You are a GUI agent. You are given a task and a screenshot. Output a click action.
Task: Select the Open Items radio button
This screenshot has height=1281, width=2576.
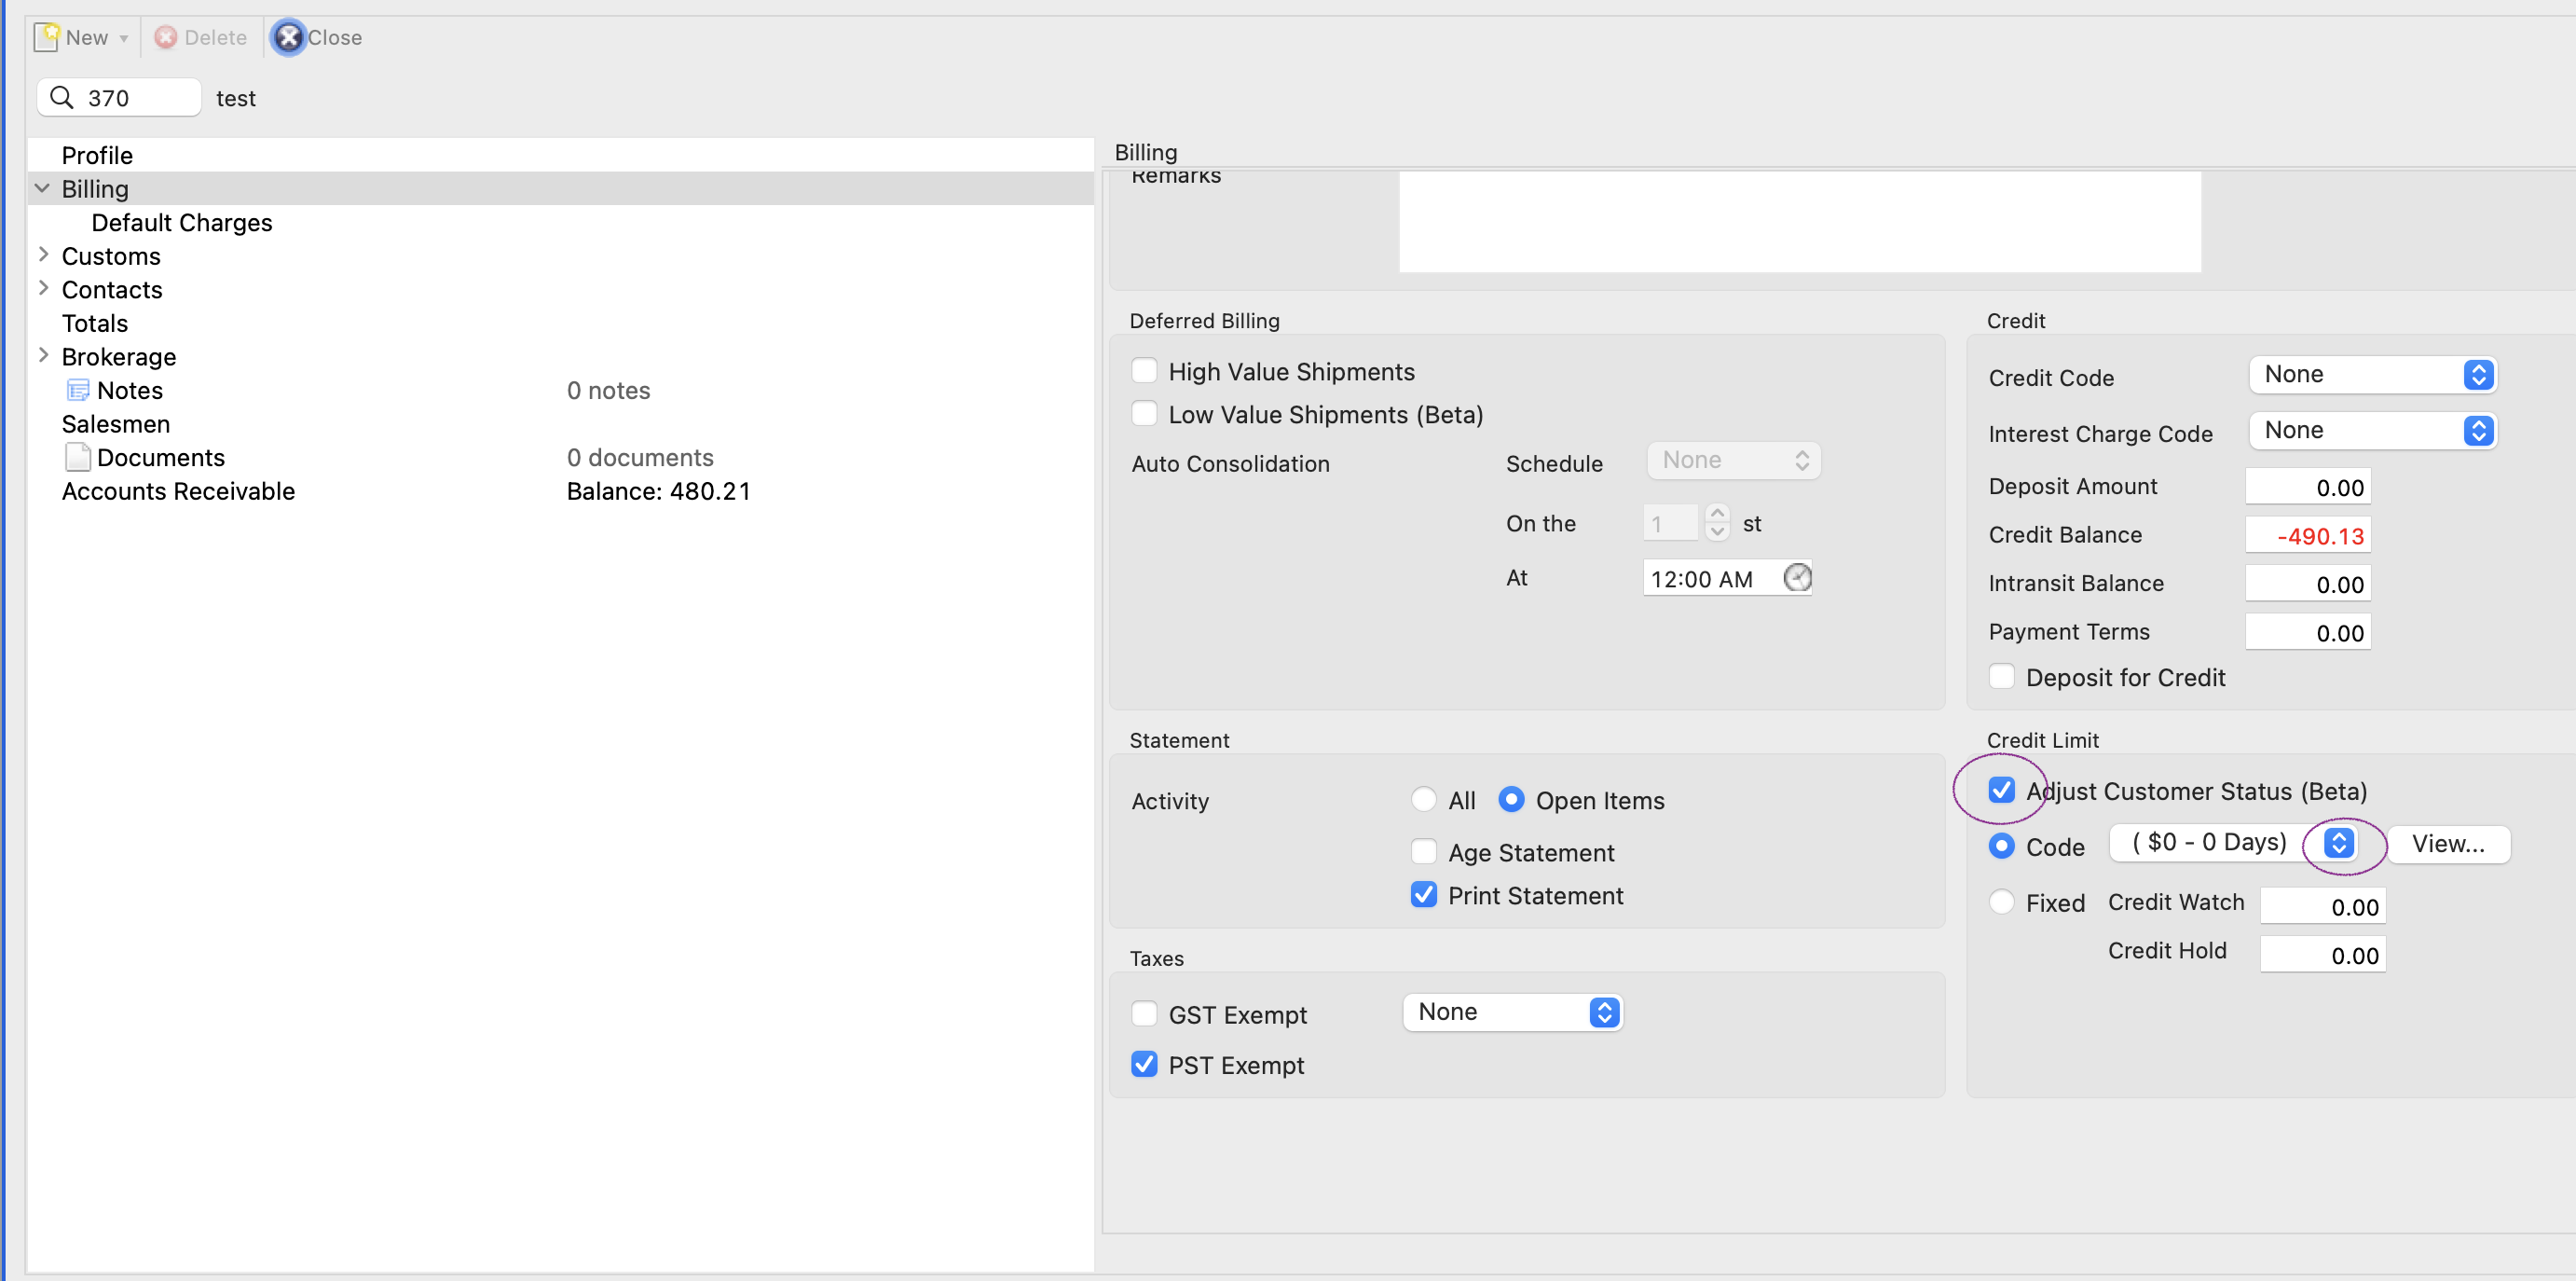pyautogui.click(x=1511, y=799)
